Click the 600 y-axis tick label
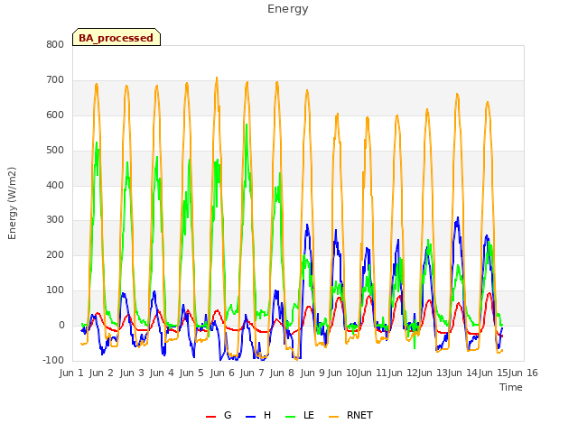This screenshot has width=578, height=433. click(55, 115)
